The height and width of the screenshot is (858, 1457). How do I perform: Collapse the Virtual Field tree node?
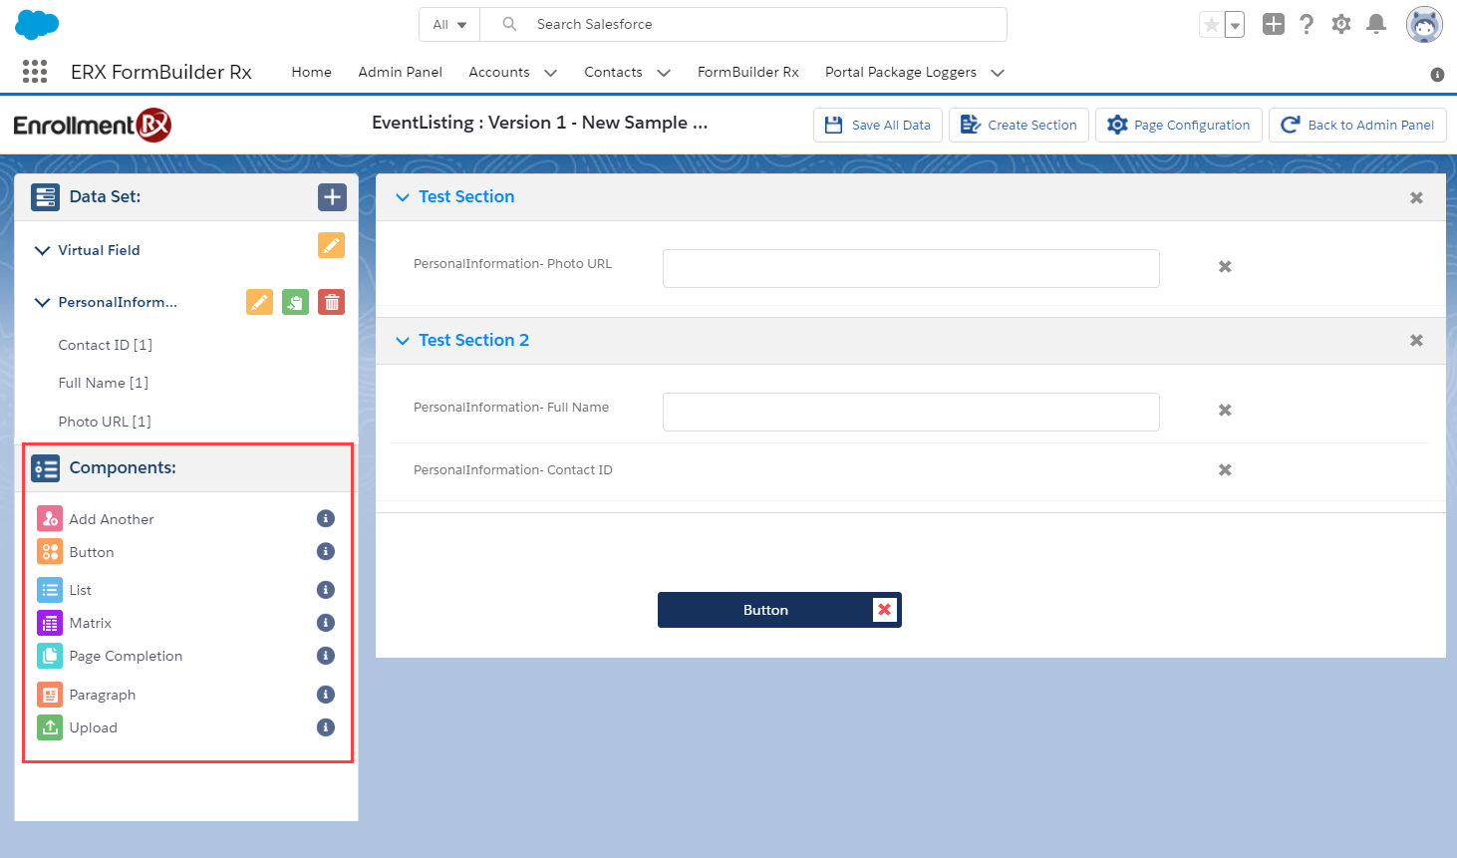click(42, 250)
